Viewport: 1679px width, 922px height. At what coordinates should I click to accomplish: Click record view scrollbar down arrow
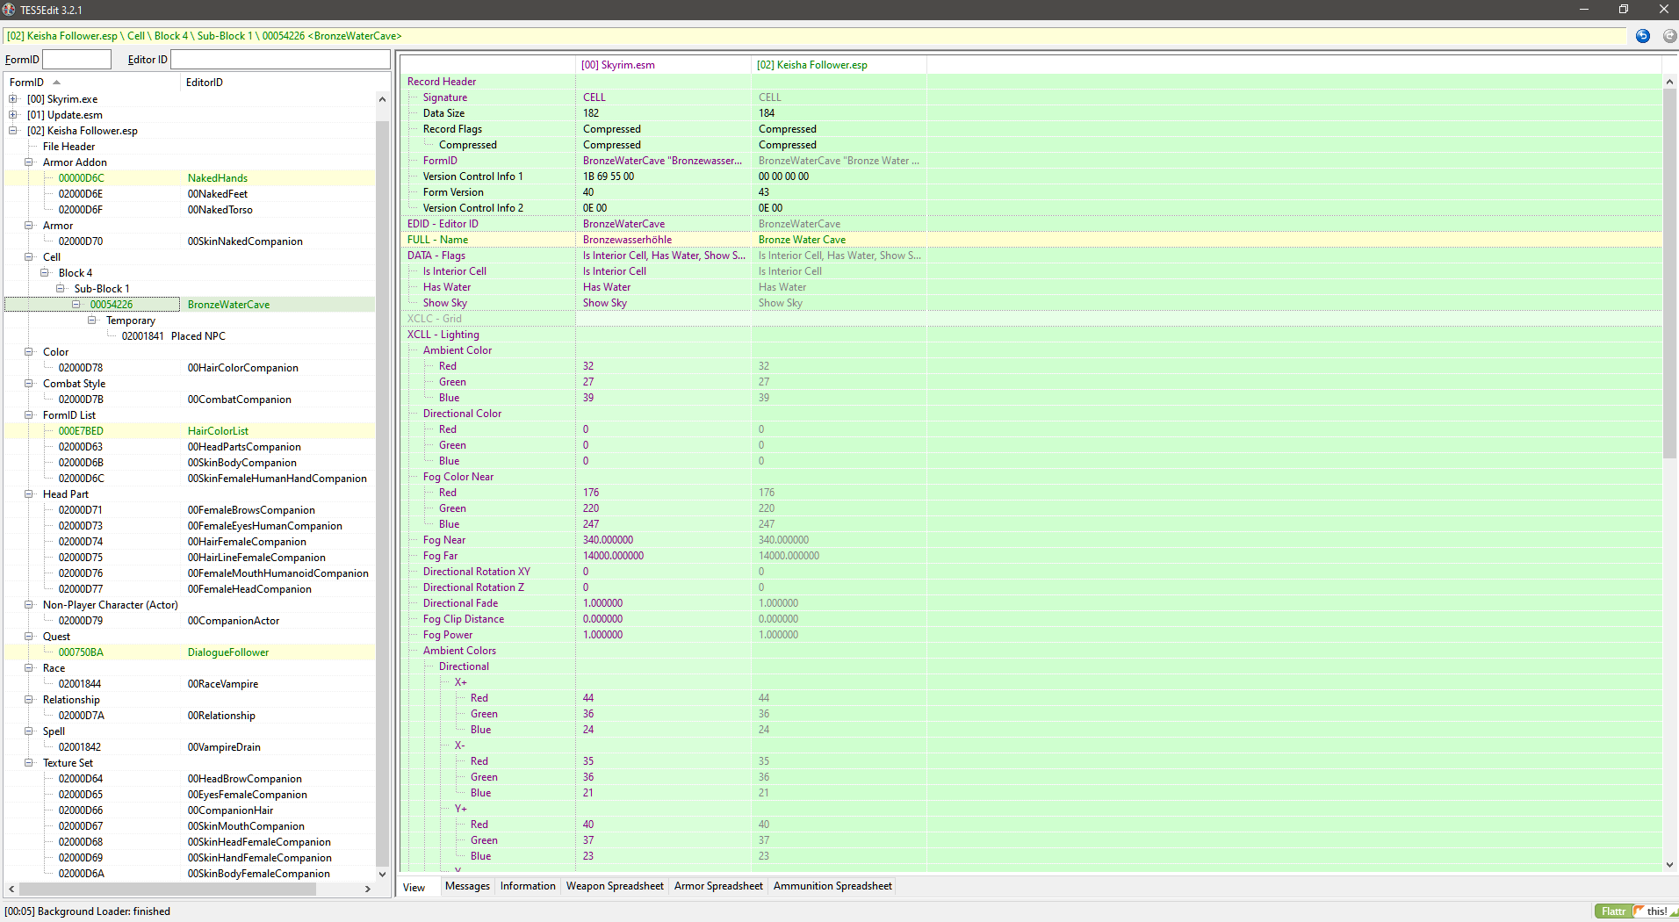1669,865
